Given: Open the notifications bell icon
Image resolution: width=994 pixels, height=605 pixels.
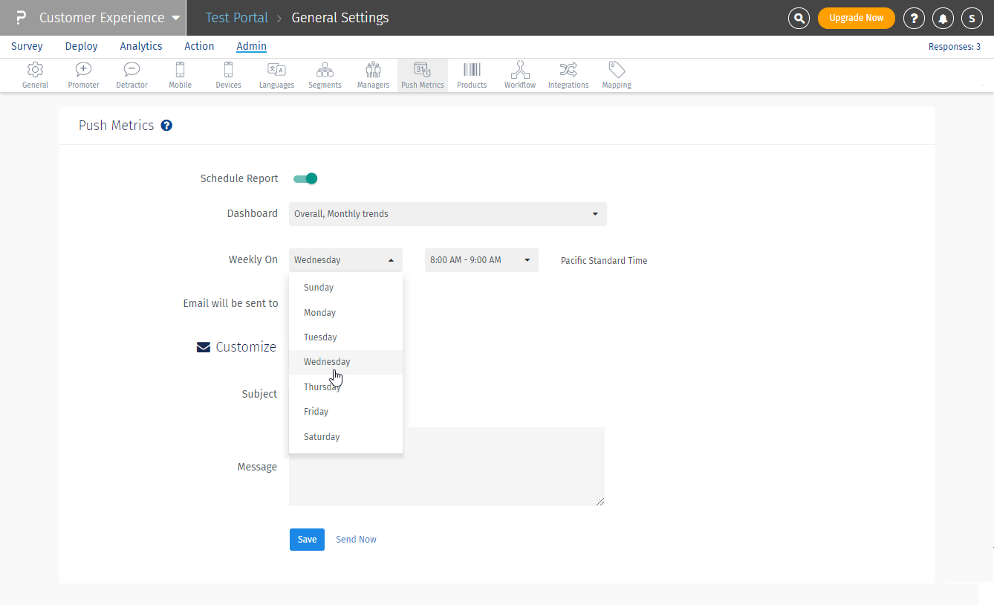Looking at the screenshot, I should (943, 18).
